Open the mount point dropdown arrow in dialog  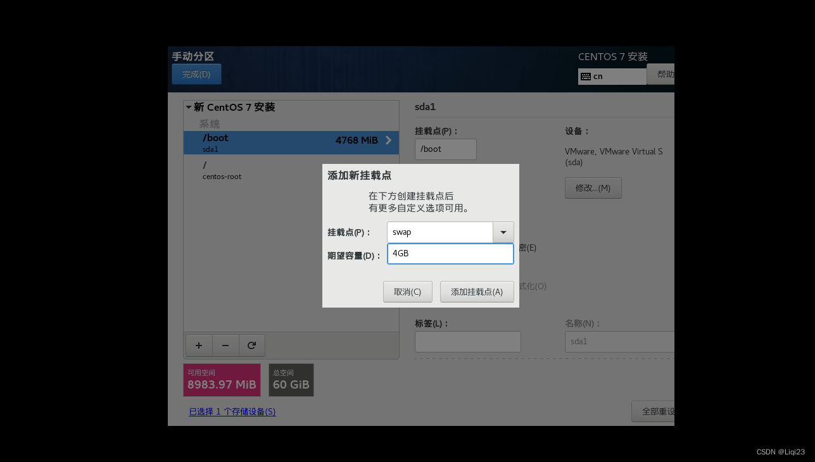tap(503, 232)
